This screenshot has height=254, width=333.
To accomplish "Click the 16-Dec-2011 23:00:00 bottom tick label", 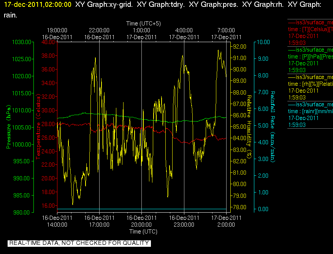I will [184, 221].
